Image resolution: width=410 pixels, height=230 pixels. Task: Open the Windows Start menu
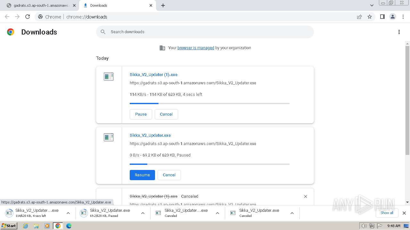pyautogui.click(x=9, y=226)
